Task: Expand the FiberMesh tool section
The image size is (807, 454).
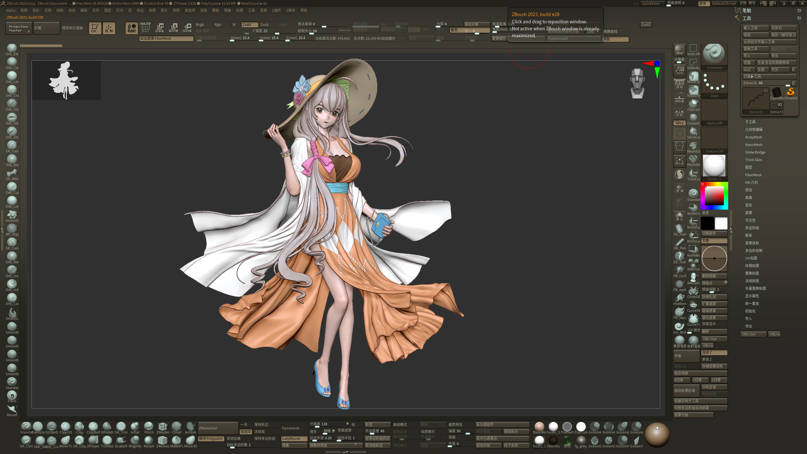Action: pos(753,175)
